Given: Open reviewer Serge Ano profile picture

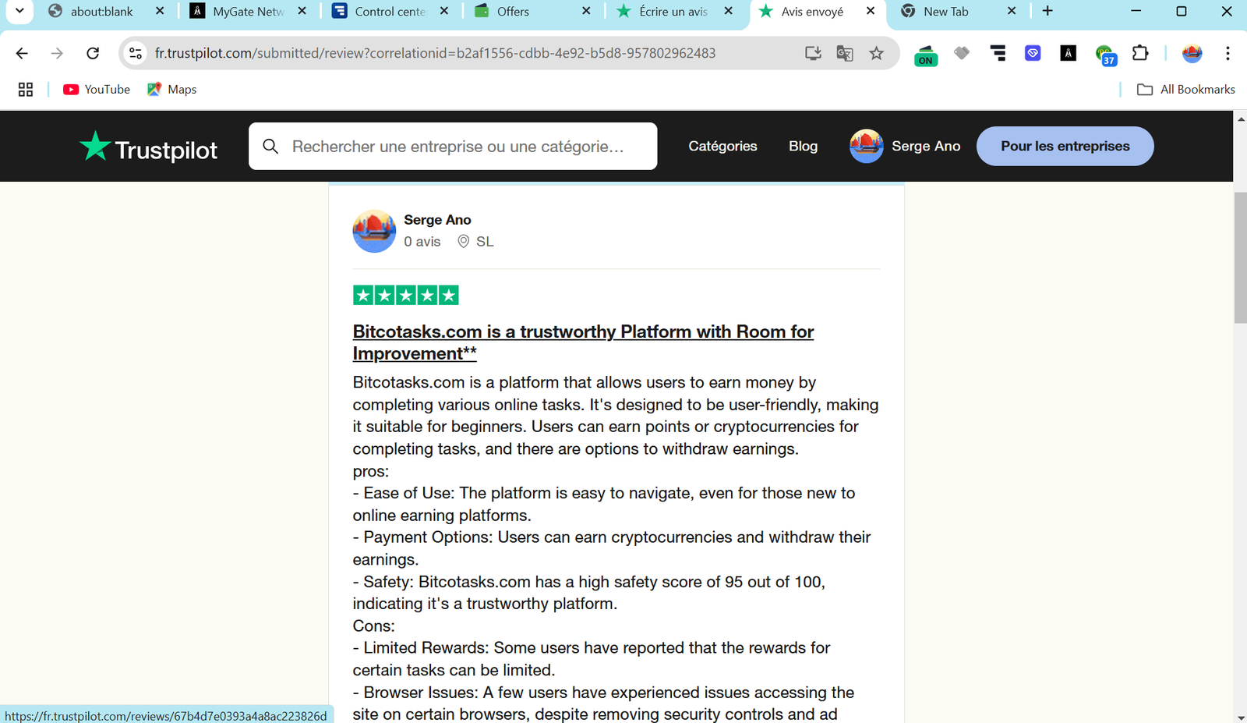Looking at the screenshot, I should pos(374,231).
